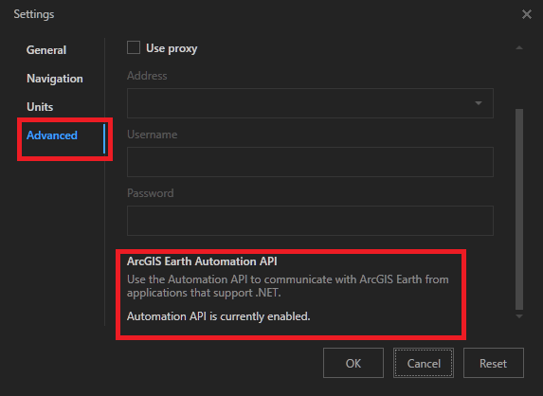Select the Advanced tab in sidebar

tap(52, 135)
